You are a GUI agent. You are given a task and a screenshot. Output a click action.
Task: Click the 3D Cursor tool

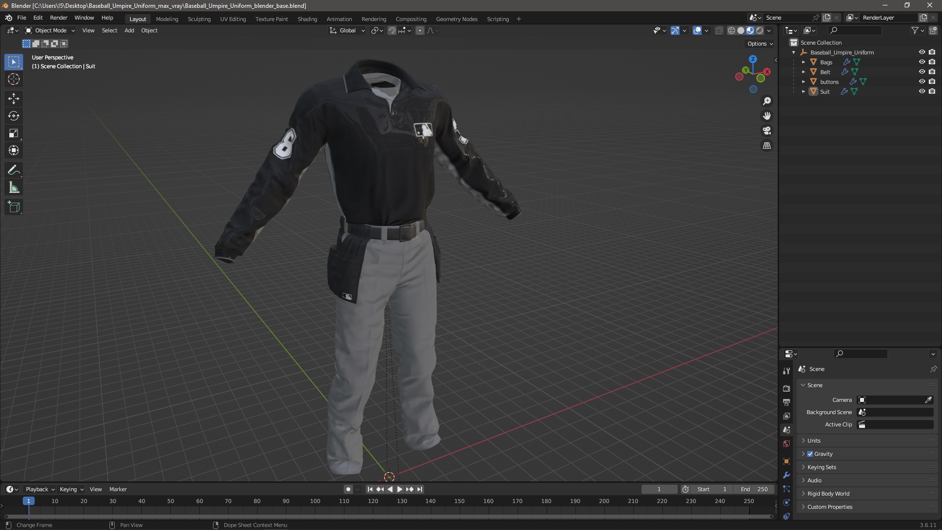(x=14, y=79)
